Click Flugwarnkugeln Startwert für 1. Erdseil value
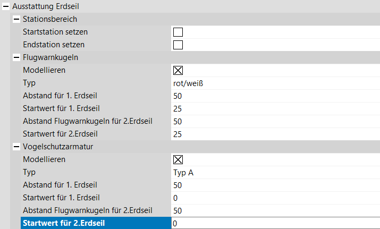Image resolution: width=380 pixels, height=229 pixels. [274, 108]
